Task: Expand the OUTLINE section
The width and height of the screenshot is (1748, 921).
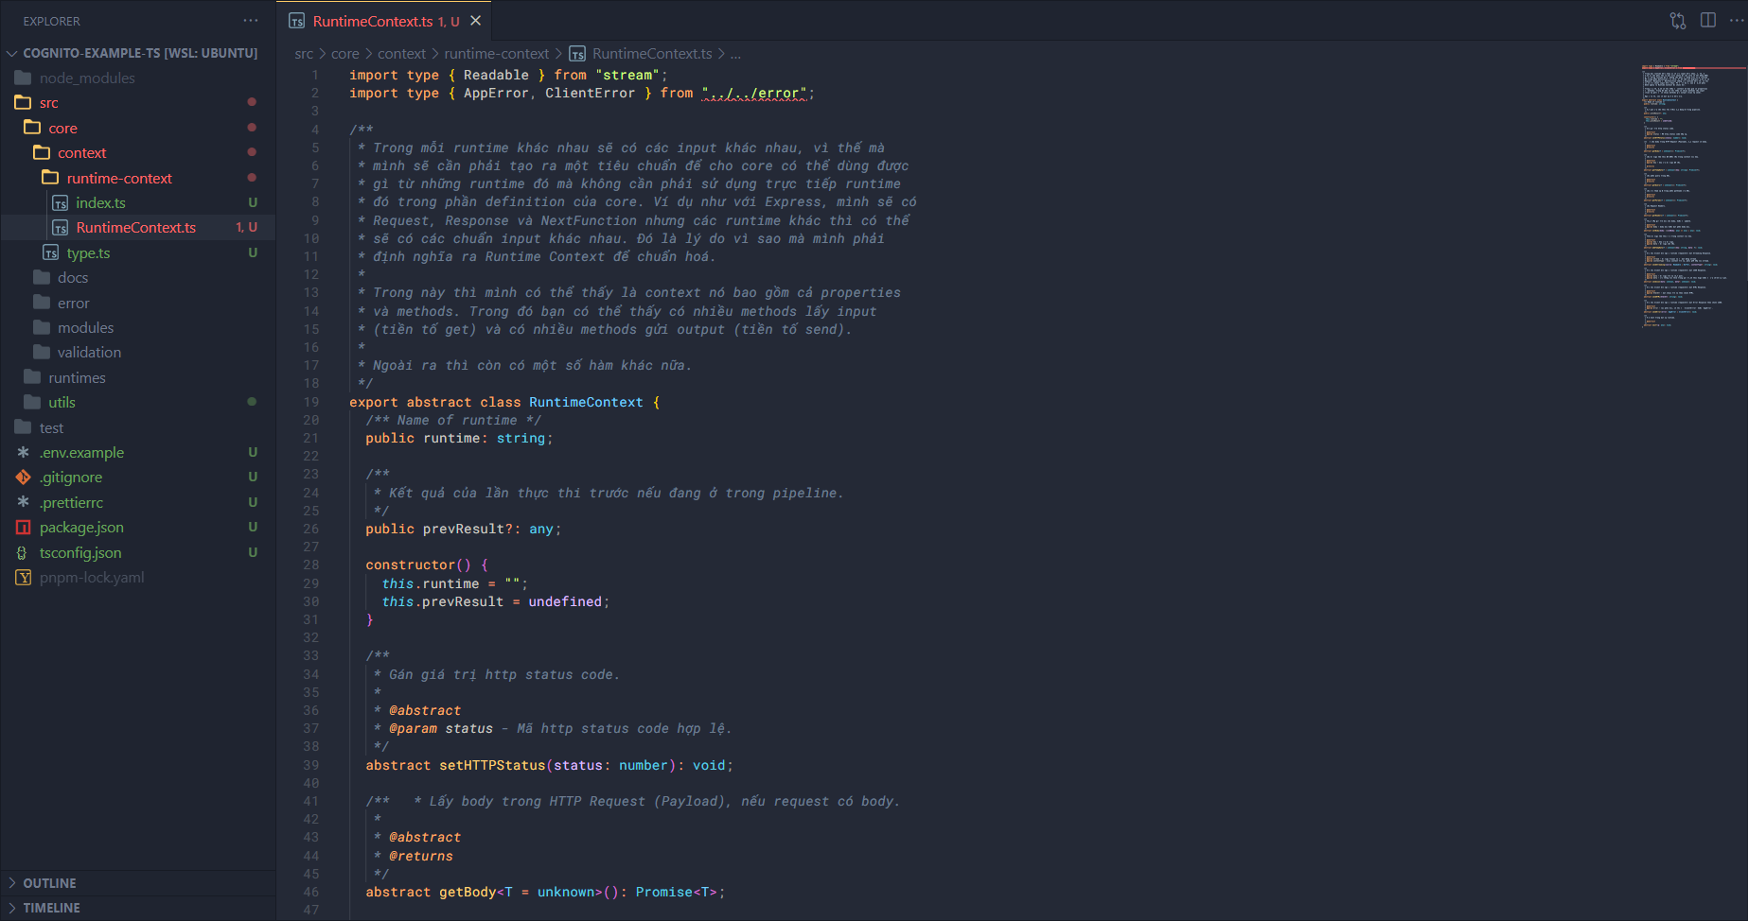Action: pyautogui.click(x=49, y=883)
